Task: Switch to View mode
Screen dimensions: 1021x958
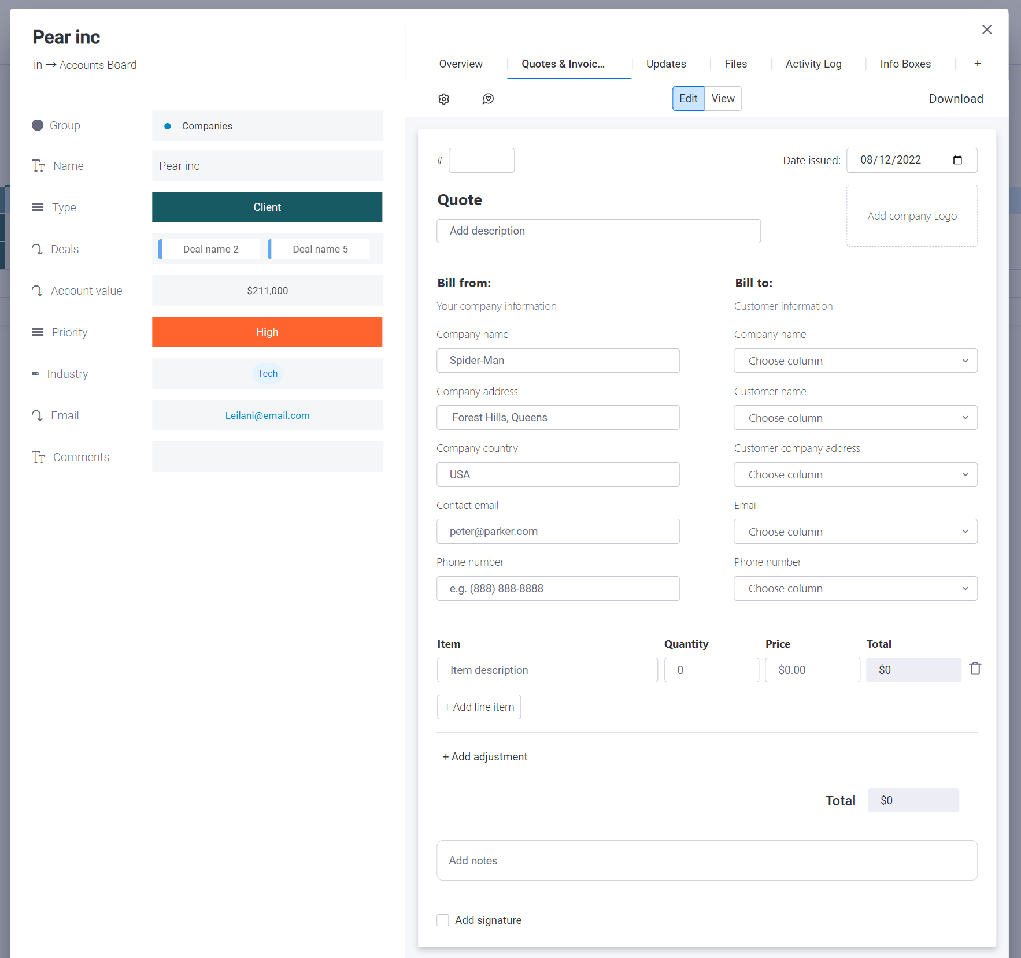Action: [723, 99]
